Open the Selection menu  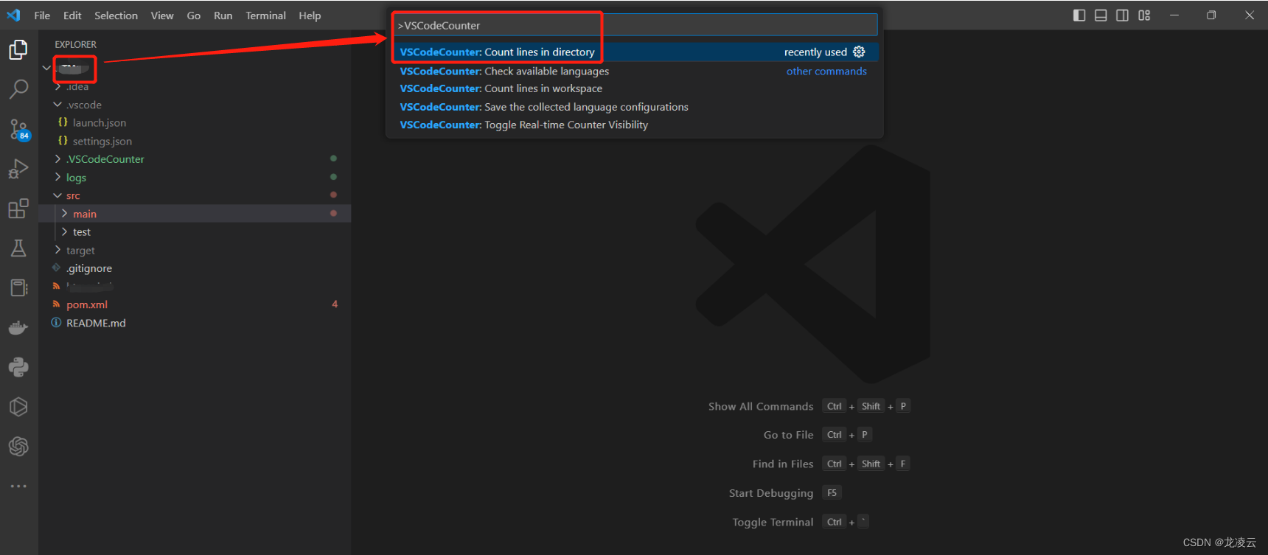(x=116, y=15)
